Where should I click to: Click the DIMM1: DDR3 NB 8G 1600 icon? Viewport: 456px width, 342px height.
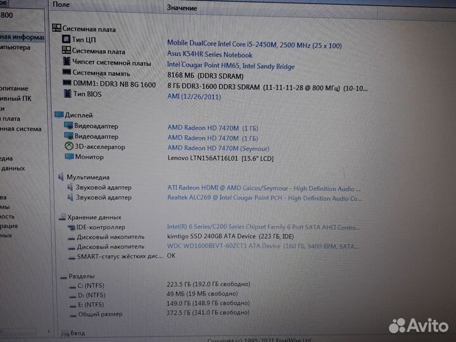pyautogui.click(x=67, y=82)
